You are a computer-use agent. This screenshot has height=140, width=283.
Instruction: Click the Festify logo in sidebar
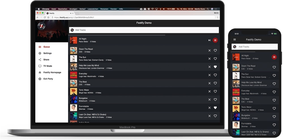41,26
